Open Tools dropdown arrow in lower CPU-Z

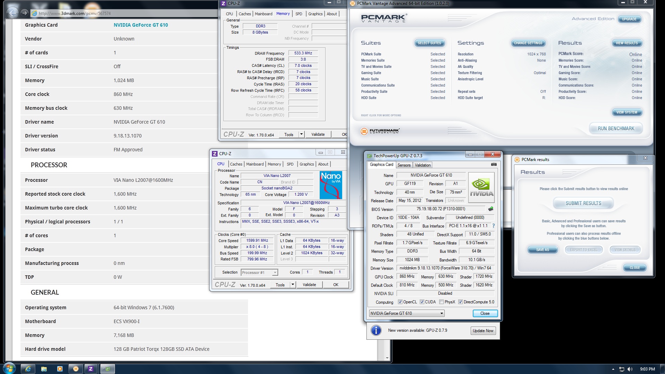293,285
